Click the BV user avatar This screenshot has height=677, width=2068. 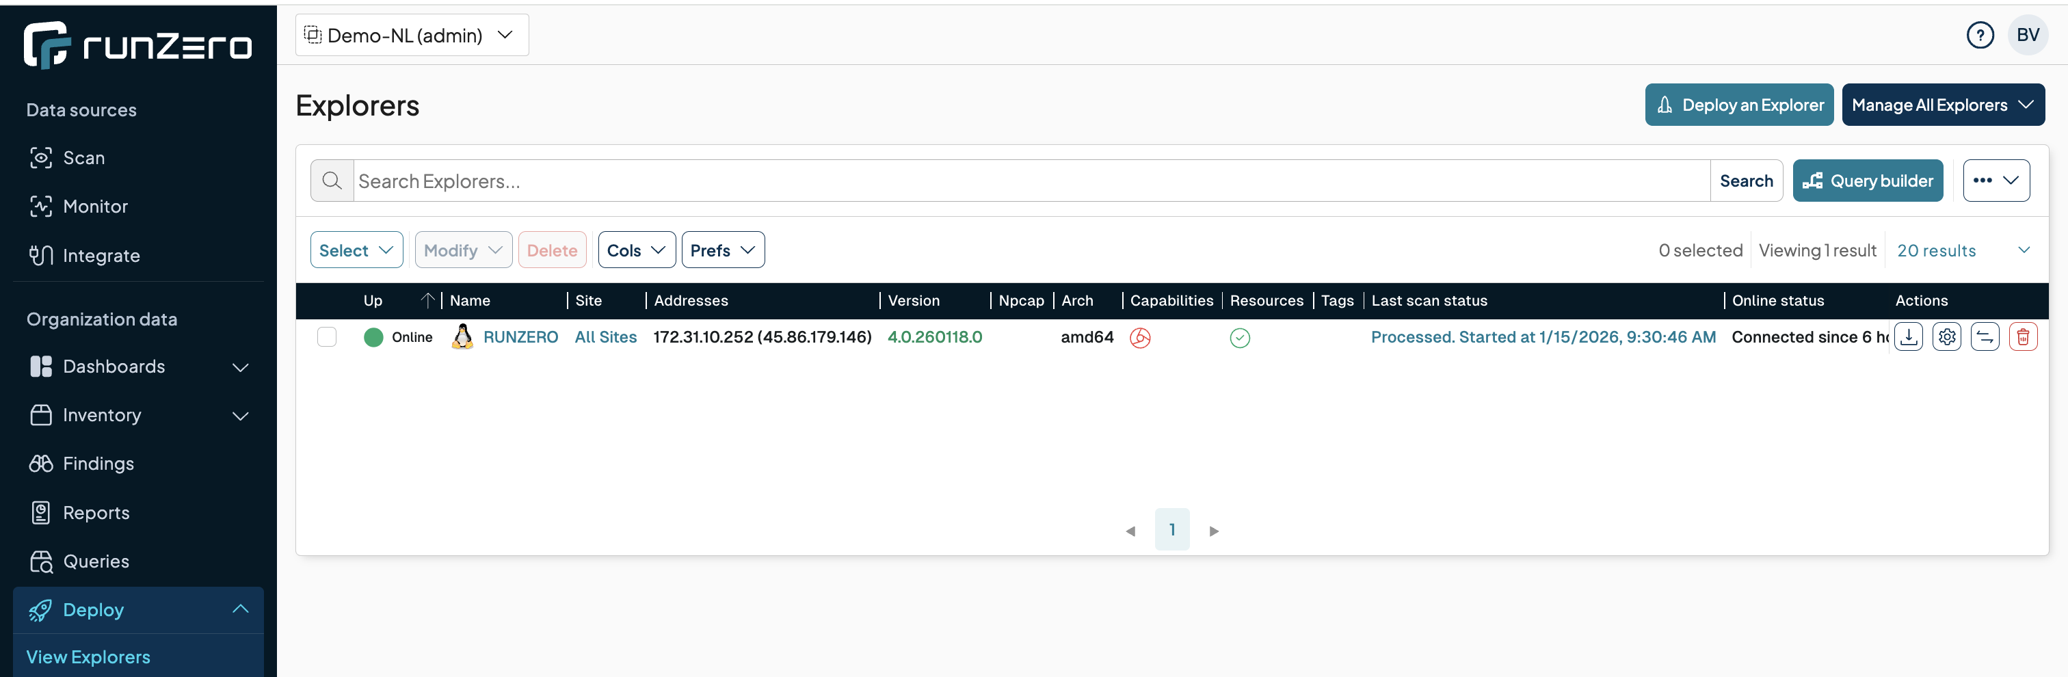pyautogui.click(x=2027, y=36)
